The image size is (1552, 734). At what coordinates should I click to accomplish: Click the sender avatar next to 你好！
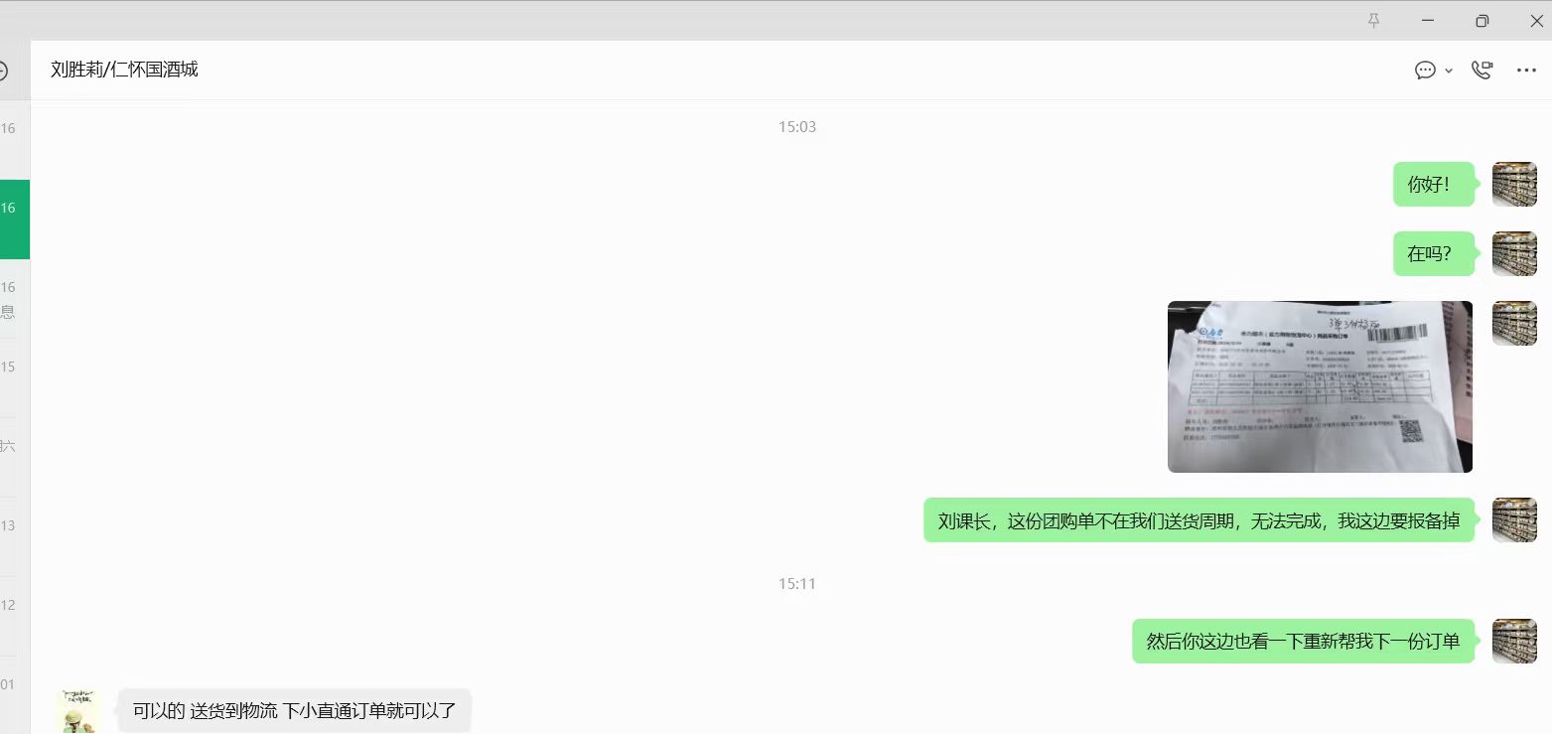point(1514,184)
